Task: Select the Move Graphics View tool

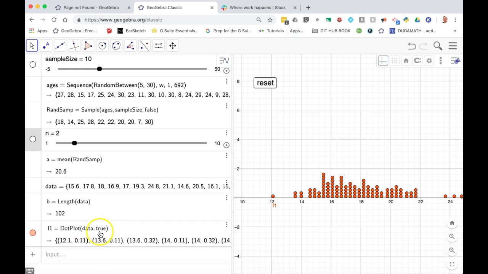Action: (x=173, y=46)
